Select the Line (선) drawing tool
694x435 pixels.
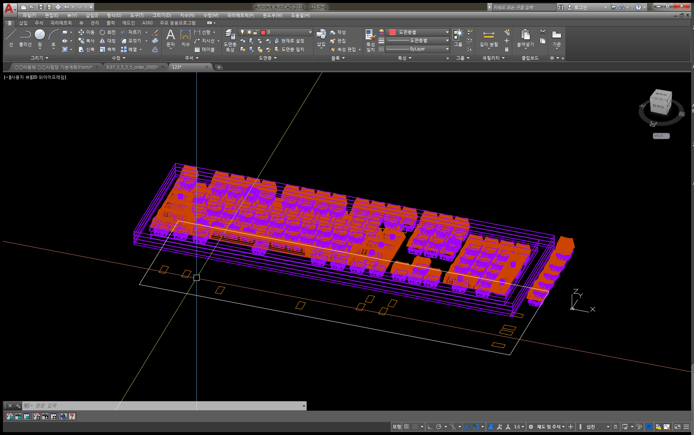(x=11, y=38)
